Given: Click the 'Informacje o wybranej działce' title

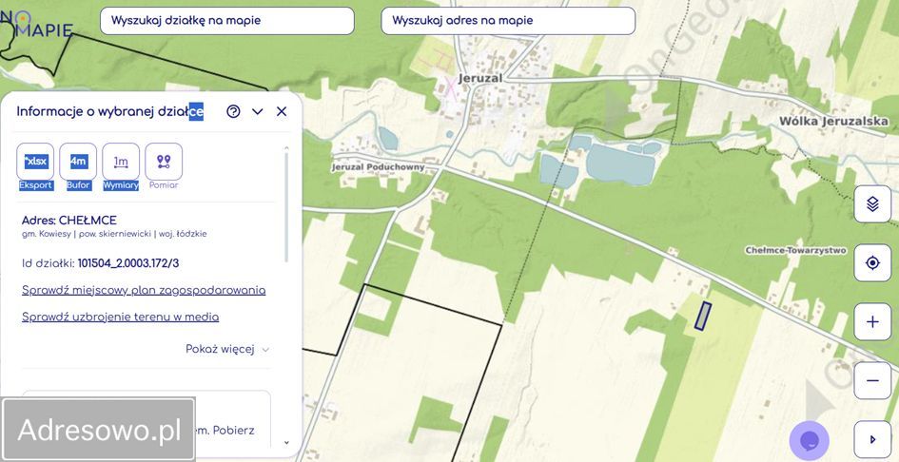Looking at the screenshot, I should [110, 112].
